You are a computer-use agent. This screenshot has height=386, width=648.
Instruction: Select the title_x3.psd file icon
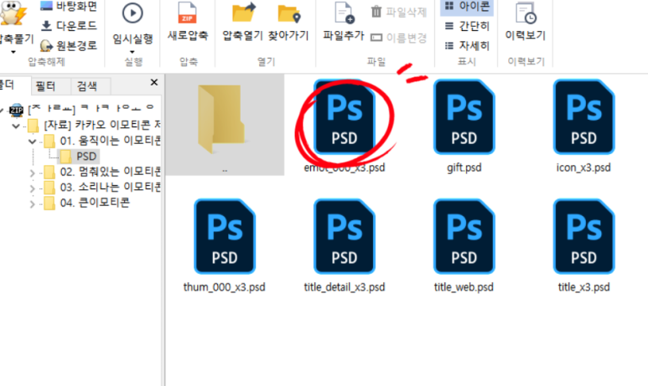point(583,237)
